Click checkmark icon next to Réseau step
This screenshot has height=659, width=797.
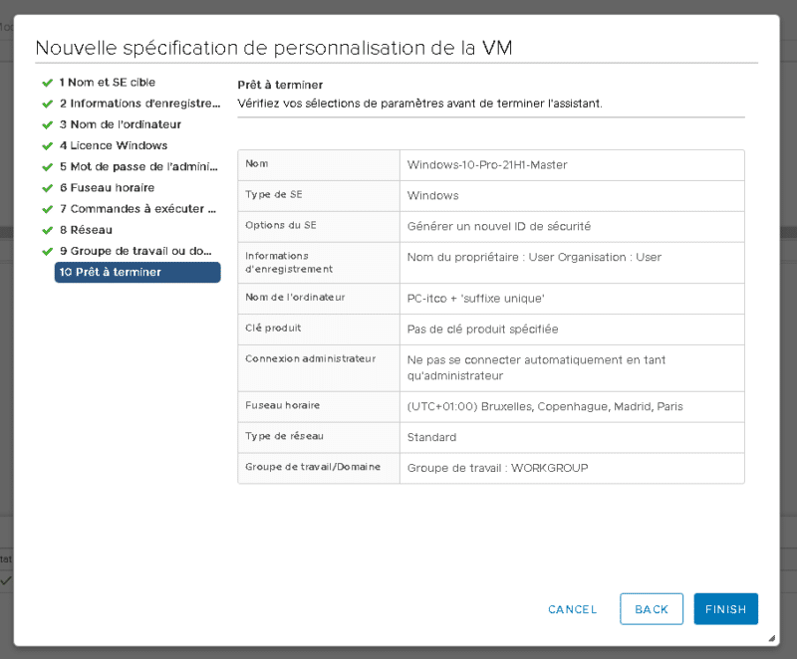[47, 230]
